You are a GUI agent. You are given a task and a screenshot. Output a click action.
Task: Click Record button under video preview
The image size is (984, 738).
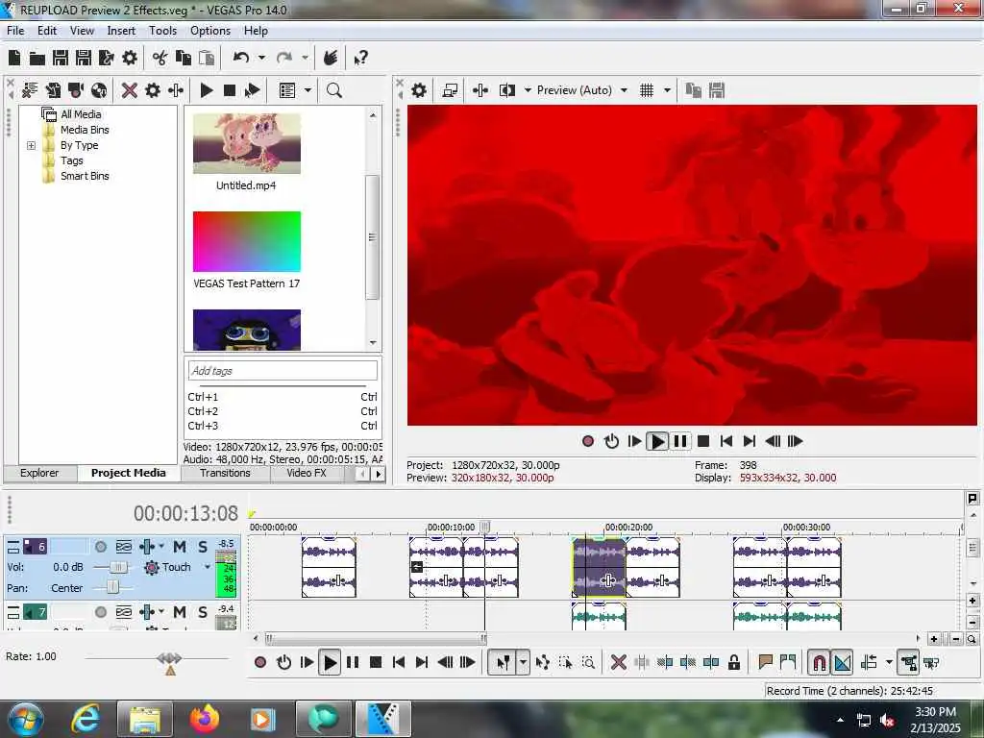pos(588,441)
